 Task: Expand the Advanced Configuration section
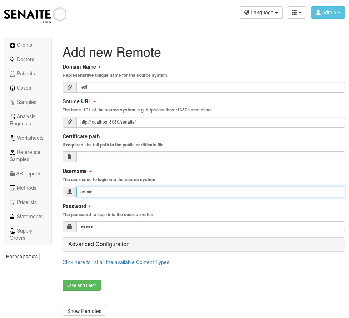pos(99,244)
